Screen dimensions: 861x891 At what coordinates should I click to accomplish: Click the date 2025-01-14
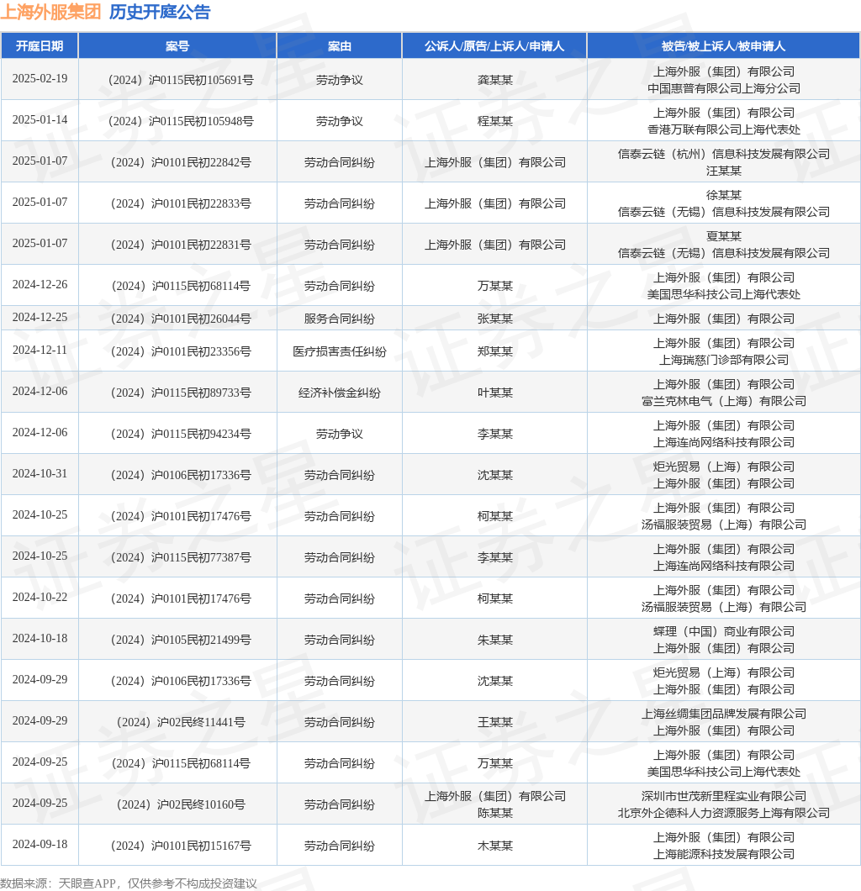(40, 119)
